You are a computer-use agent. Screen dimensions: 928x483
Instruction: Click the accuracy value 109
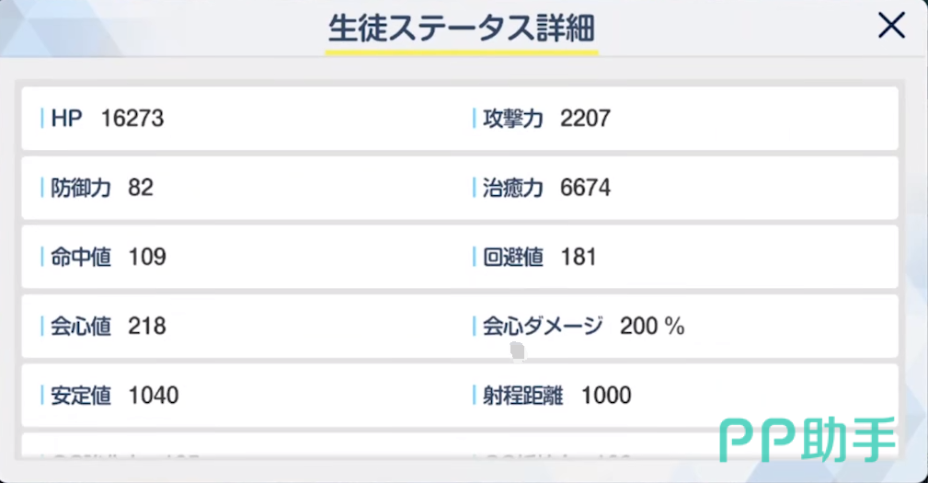[x=147, y=257]
